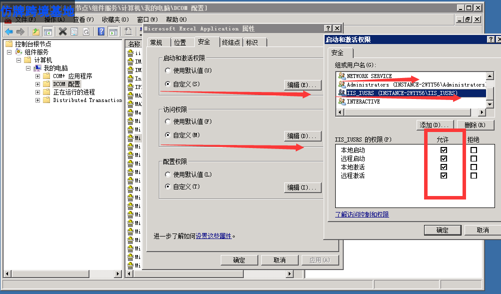Select the 组件服务 tree icon

coord(19,52)
